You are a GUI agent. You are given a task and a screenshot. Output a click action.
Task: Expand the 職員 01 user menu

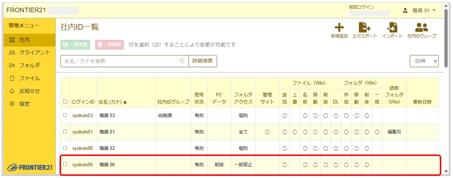[x=424, y=10]
